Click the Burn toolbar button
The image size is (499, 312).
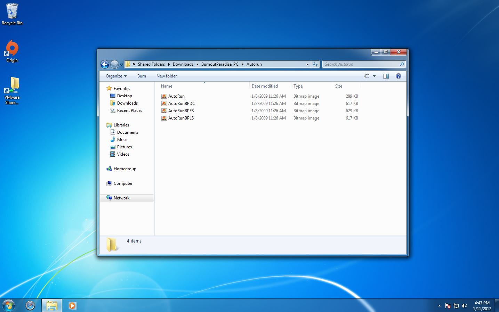142,76
